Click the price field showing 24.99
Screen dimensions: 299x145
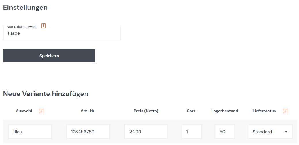[146, 132]
